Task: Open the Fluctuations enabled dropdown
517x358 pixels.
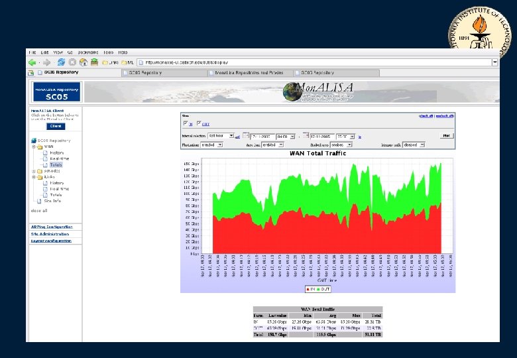Action: [211, 145]
